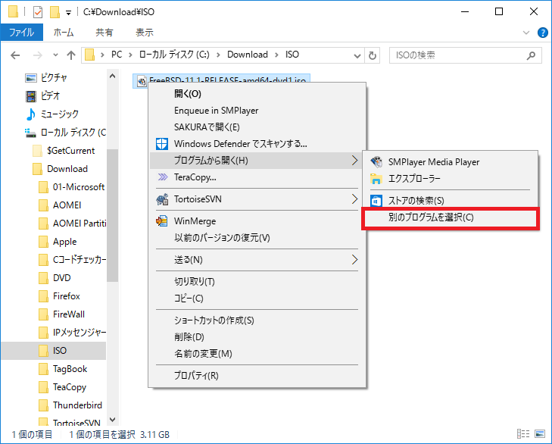Click the TeraCopy arrows icon
Image resolution: width=552 pixels, height=444 pixels.
(163, 177)
